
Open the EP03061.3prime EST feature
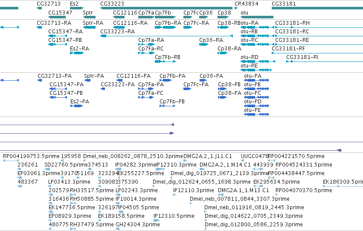39,173
